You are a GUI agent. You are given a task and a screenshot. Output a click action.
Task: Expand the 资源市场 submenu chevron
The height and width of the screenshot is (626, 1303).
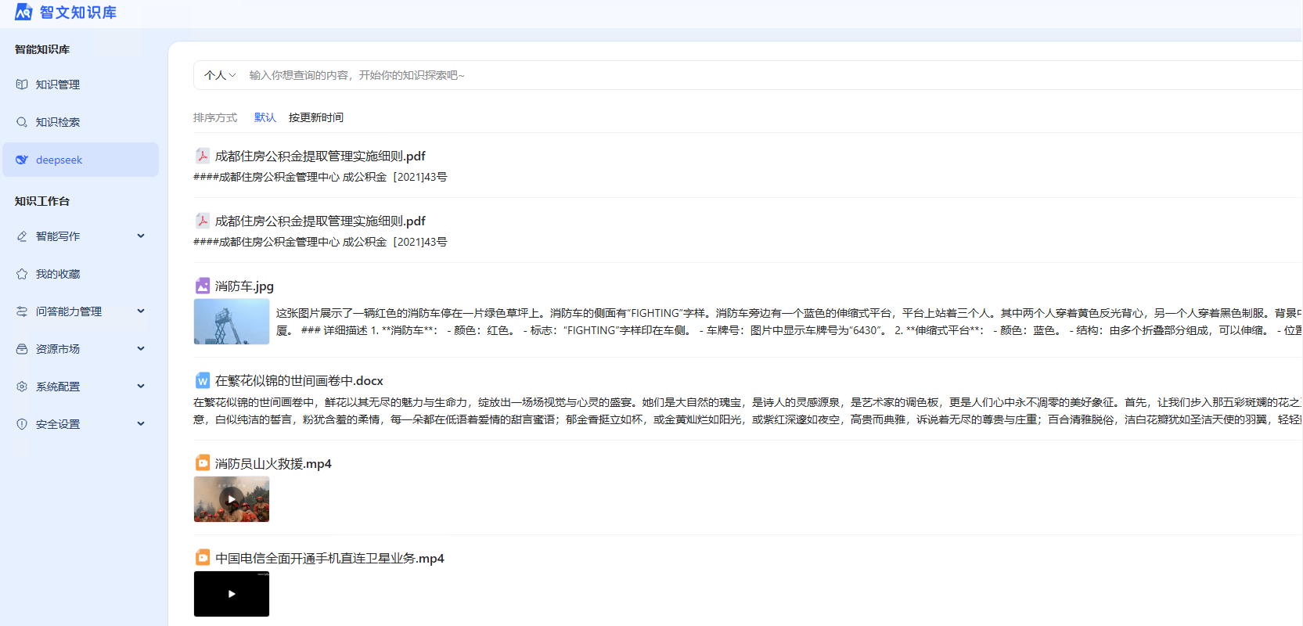click(x=141, y=349)
